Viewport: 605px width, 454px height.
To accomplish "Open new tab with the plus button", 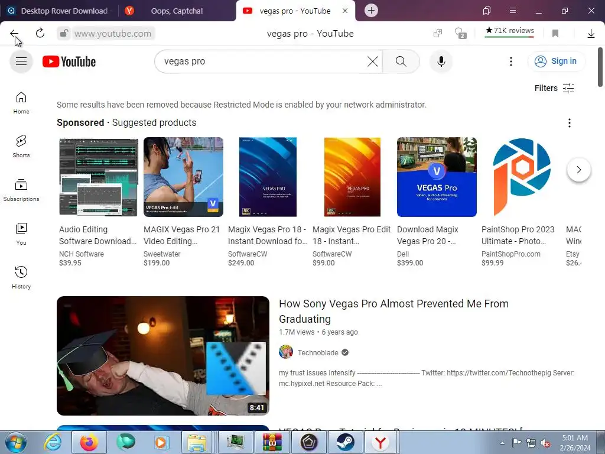I will click(371, 11).
